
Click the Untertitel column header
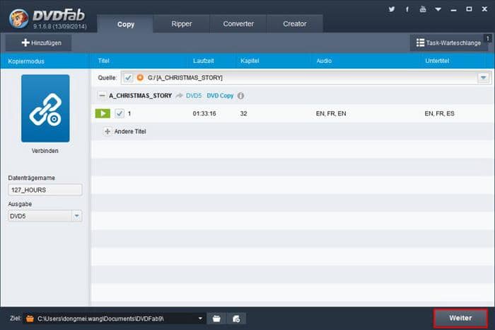(x=437, y=61)
